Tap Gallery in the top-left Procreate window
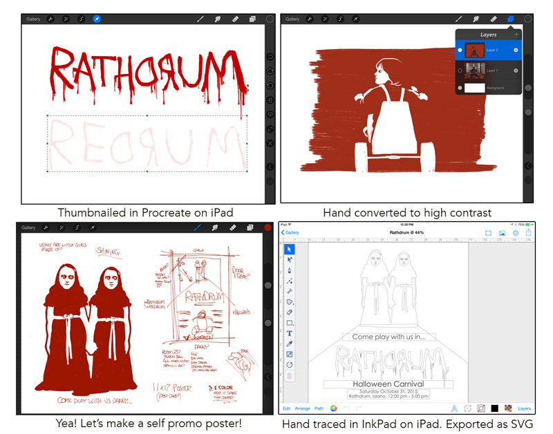 (x=33, y=19)
